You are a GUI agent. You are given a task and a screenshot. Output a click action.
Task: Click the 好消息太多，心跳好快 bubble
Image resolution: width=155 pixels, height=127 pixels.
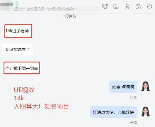(113, 112)
